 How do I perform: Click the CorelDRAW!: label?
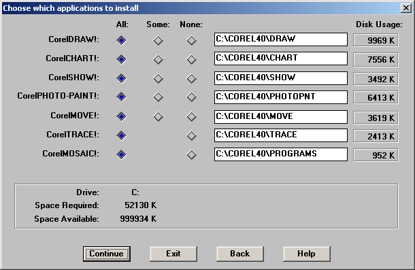73,39
